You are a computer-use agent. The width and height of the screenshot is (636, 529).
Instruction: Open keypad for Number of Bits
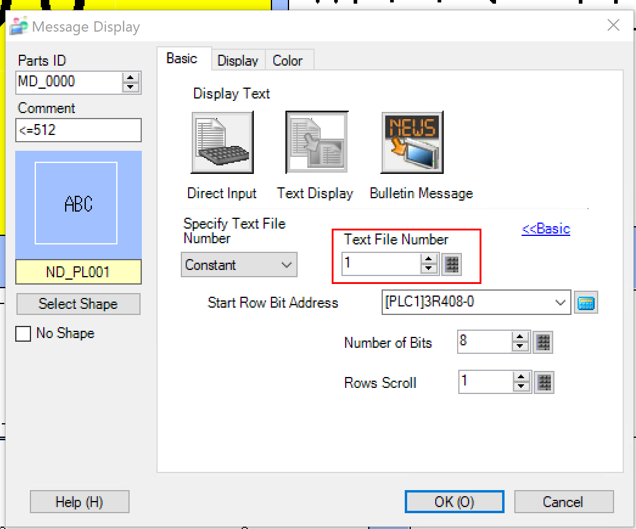tap(543, 342)
